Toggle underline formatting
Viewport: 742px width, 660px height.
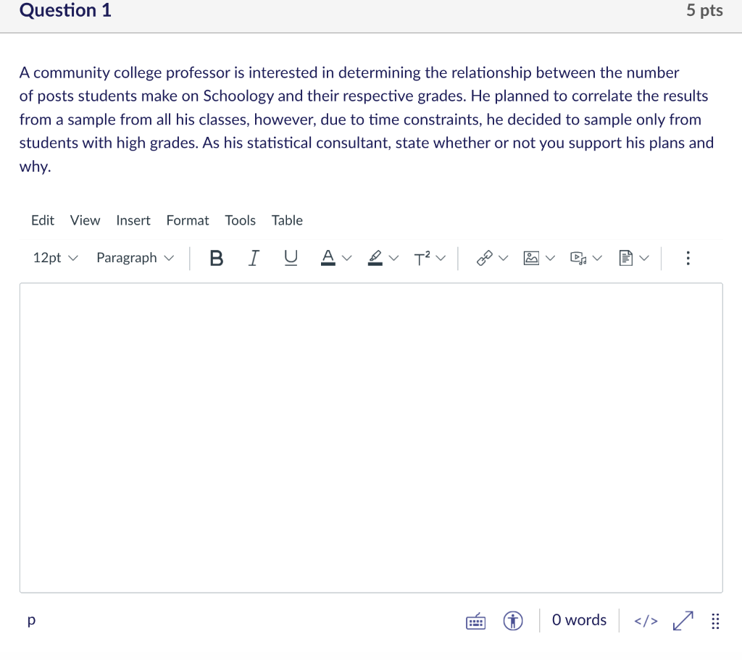pos(291,259)
